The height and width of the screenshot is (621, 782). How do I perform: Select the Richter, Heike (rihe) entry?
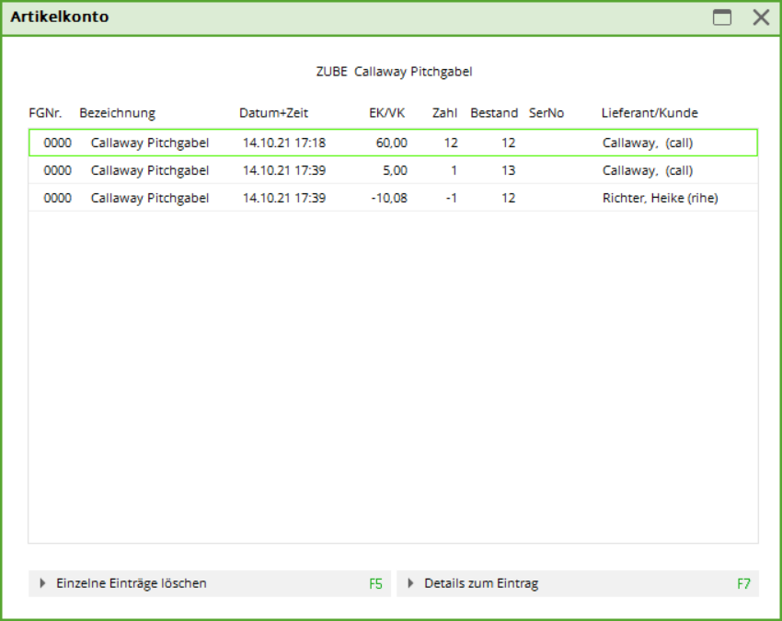point(660,198)
